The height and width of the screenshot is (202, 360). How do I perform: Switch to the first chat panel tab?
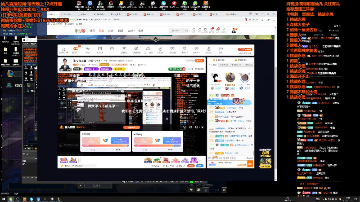212,65
